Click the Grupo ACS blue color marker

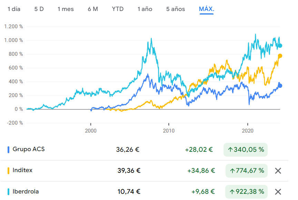[x=8, y=150]
